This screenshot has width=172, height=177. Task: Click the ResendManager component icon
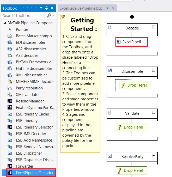(10, 101)
